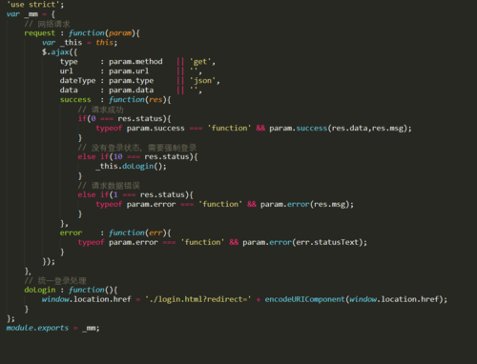Click the 'json' string literal

click(x=204, y=81)
